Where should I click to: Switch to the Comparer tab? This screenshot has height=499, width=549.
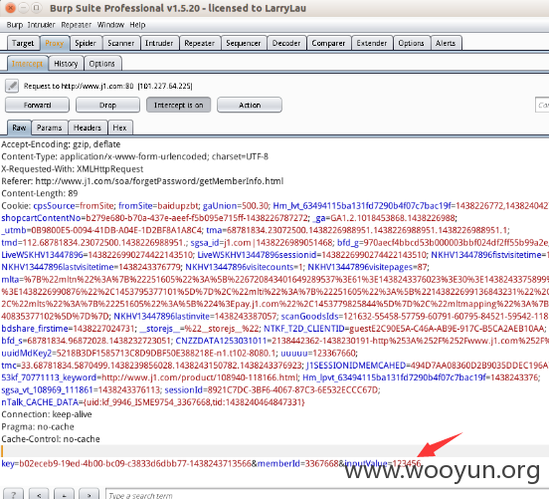point(328,43)
